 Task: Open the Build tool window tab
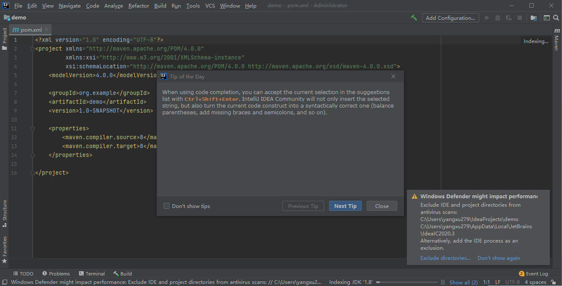pyautogui.click(x=123, y=274)
